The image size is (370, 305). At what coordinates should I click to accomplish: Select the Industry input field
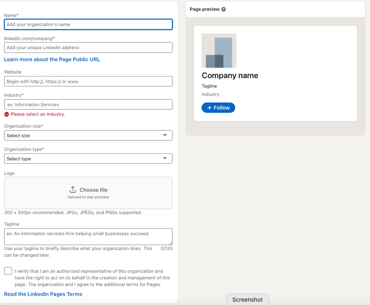(88, 104)
